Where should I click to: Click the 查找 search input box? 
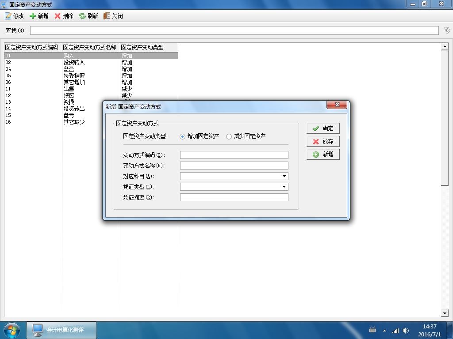[x=234, y=30]
